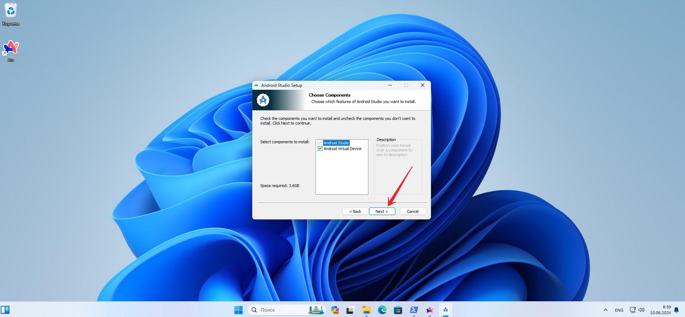Screen dimensions: 685x317
Task: Click the Space required: 3.6GB text
Action: click(280, 186)
